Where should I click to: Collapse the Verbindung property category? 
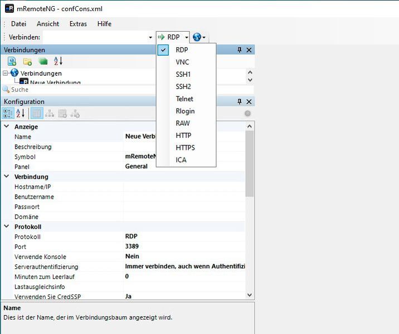point(7,176)
